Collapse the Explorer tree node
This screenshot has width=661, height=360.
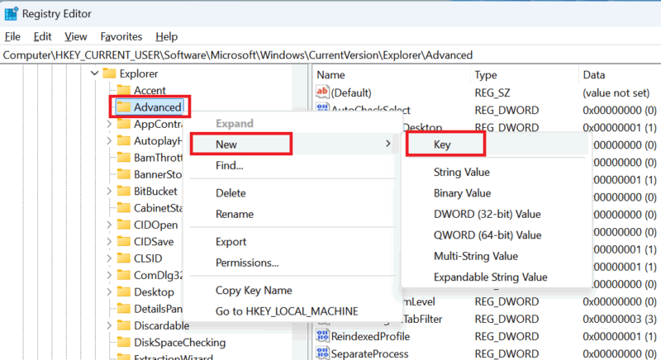click(x=94, y=73)
